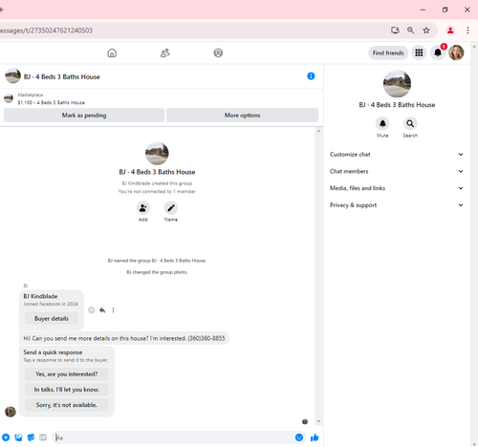Open Buyer details button
This screenshot has width=478, height=447.
click(52, 318)
